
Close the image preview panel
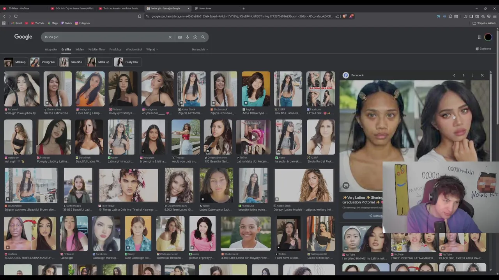tap(482, 75)
